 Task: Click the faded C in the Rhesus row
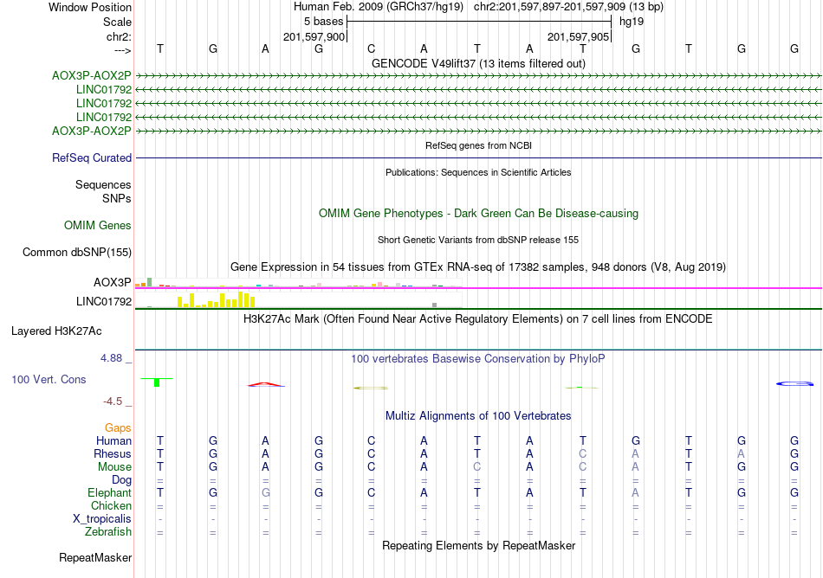click(583, 453)
